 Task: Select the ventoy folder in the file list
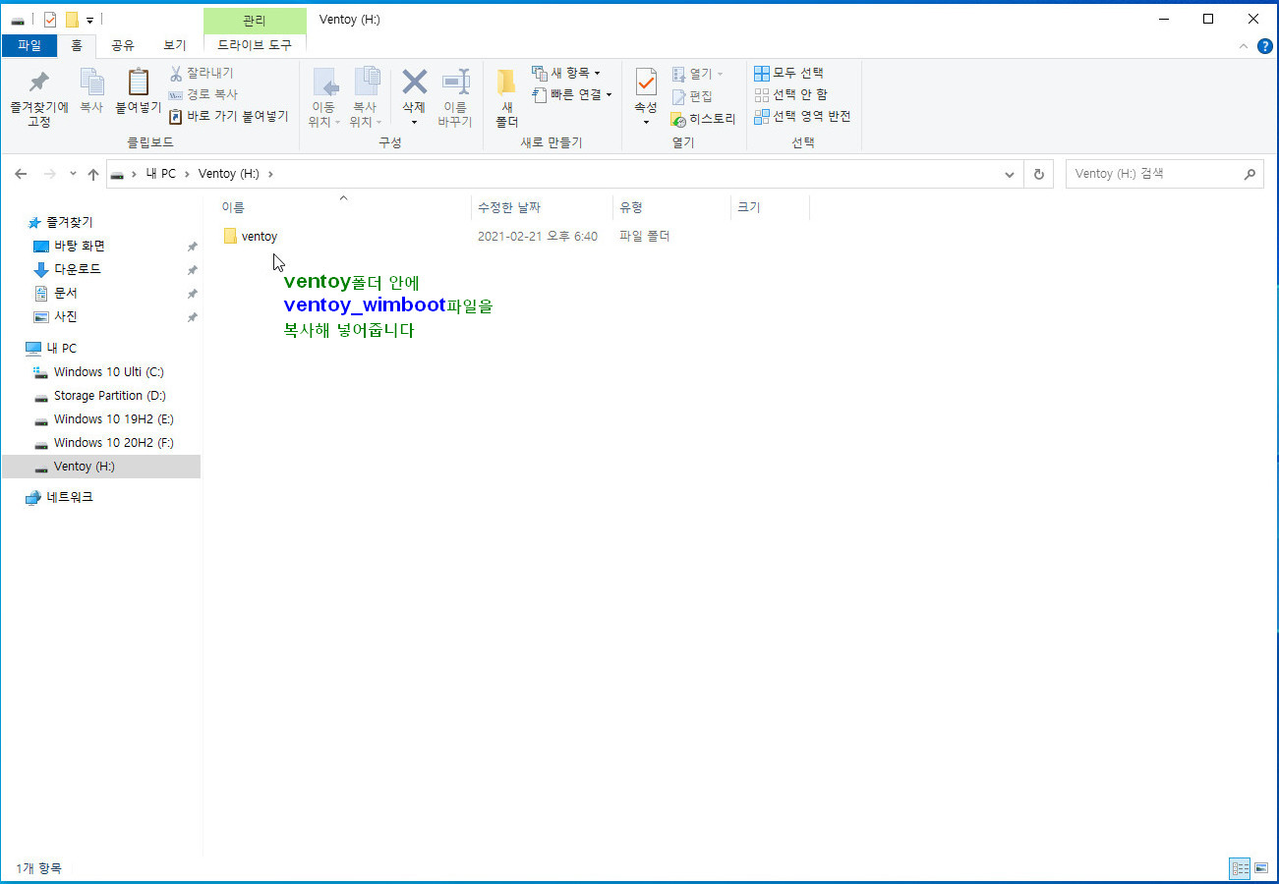tap(259, 237)
